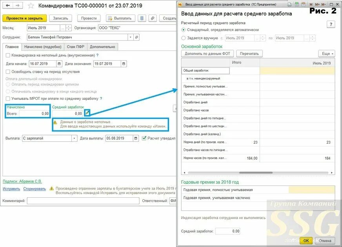Open the calendar picker for Дата выплаты
The image size is (342, 247).
(x=136, y=138)
